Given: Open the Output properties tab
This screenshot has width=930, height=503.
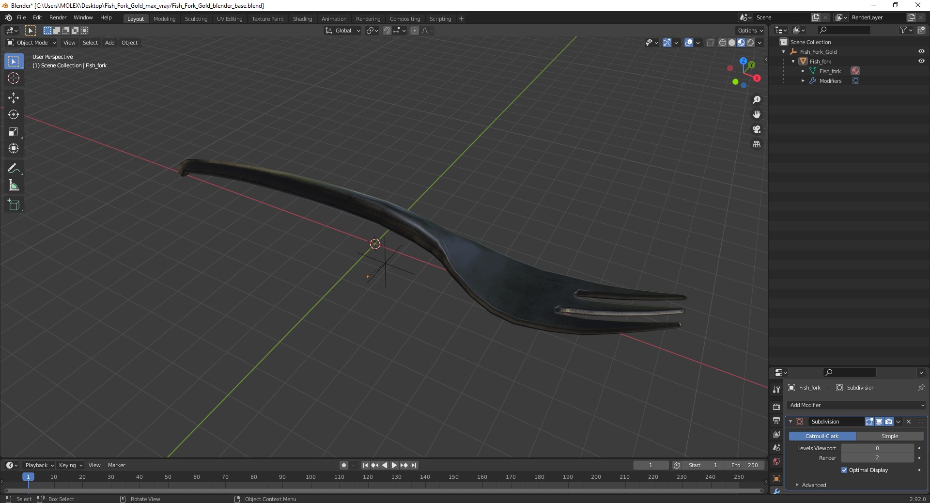Looking at the screenshot, I should click(x=776, y=420).
